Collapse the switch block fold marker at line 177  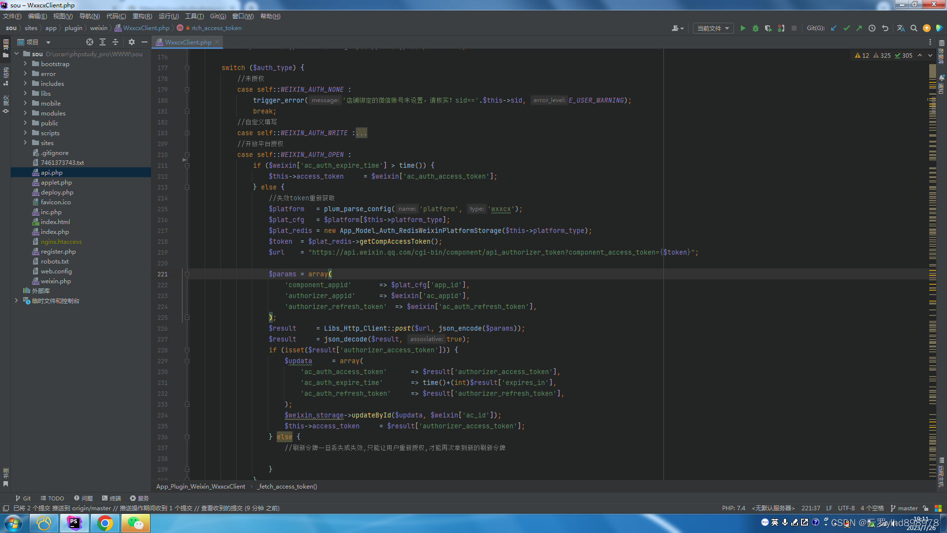(187, 68)
